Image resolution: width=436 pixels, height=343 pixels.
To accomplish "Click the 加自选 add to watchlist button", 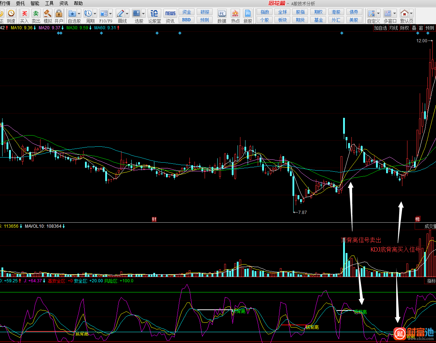I will click(x=380, y=28).
